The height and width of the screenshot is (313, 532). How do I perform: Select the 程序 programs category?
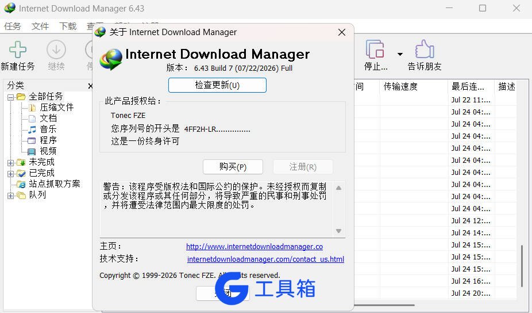pos(48,140)
